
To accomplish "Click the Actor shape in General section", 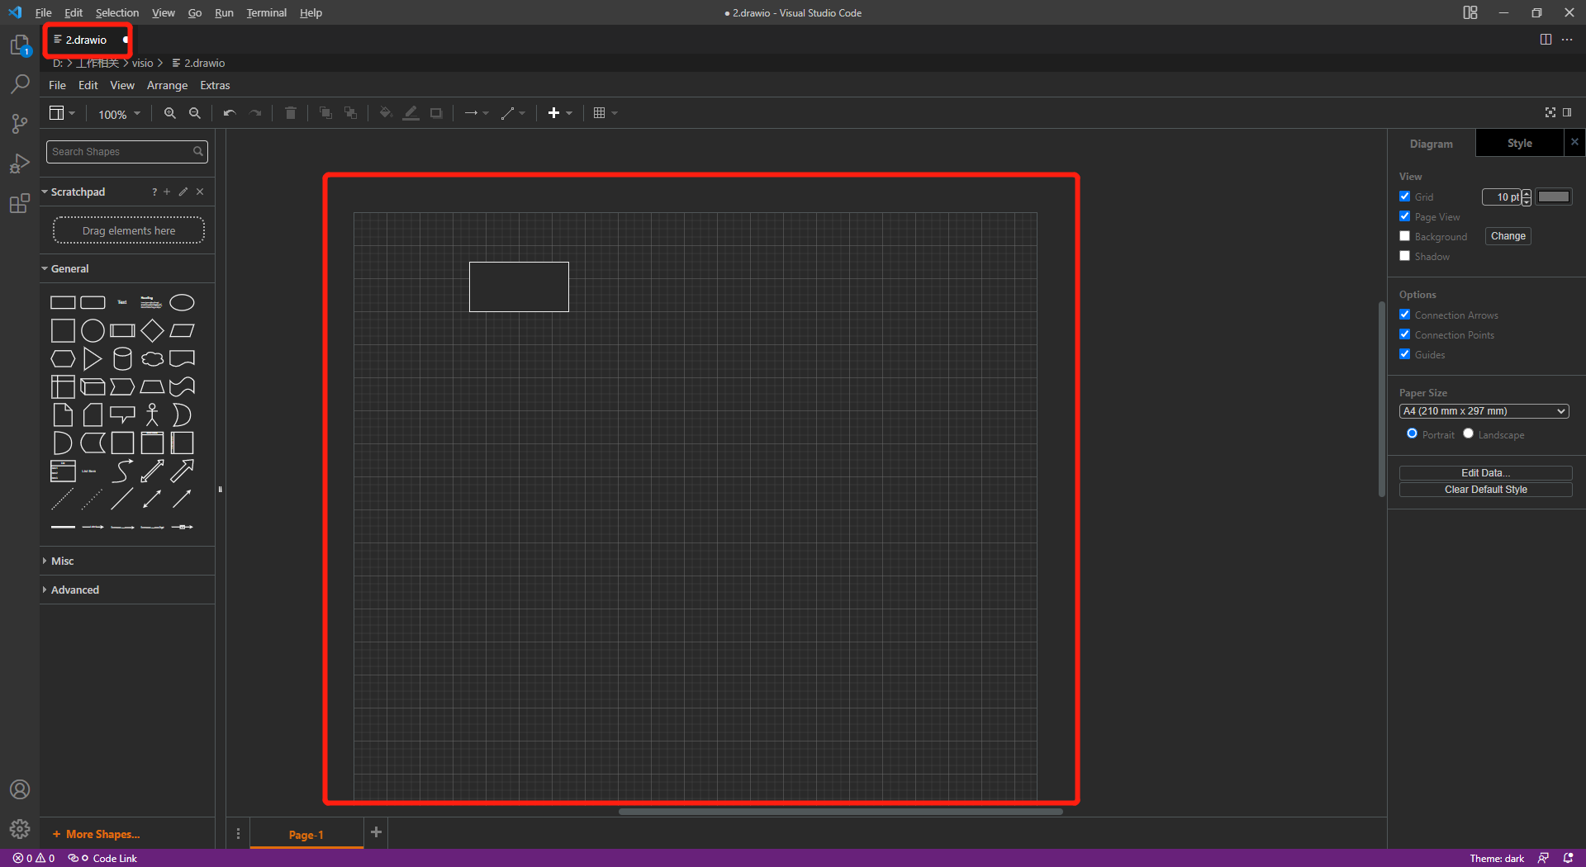I will 152,415.
